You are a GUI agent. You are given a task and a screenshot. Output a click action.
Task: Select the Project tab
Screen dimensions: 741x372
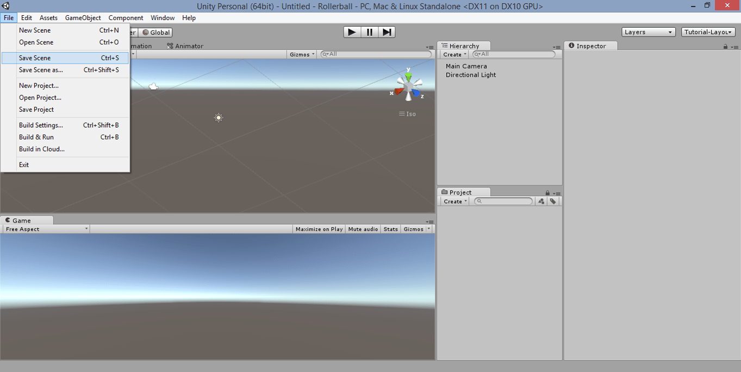(464, 192)
